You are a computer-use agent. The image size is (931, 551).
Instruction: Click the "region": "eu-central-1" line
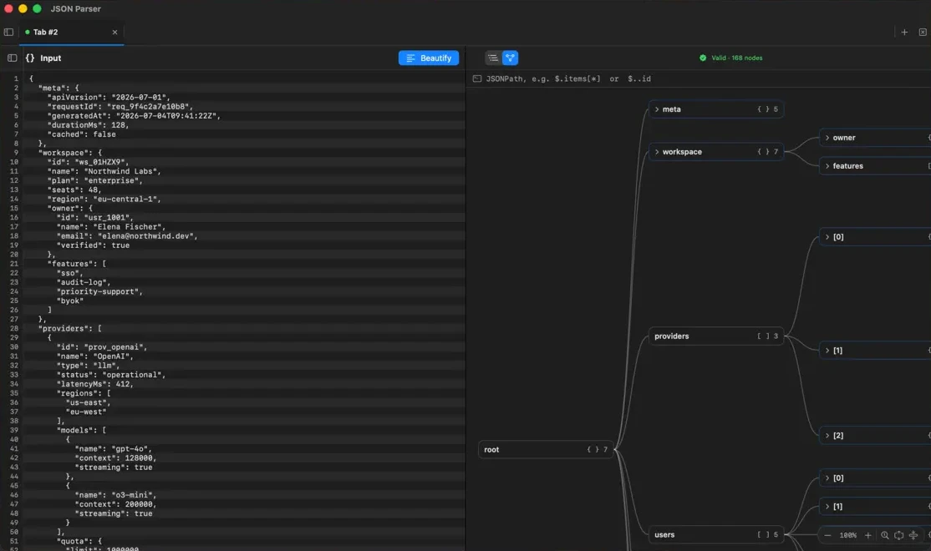point(104,200)
